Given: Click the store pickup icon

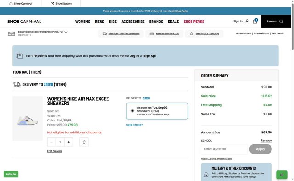Looking at the screenshot, I should point(152,33).
